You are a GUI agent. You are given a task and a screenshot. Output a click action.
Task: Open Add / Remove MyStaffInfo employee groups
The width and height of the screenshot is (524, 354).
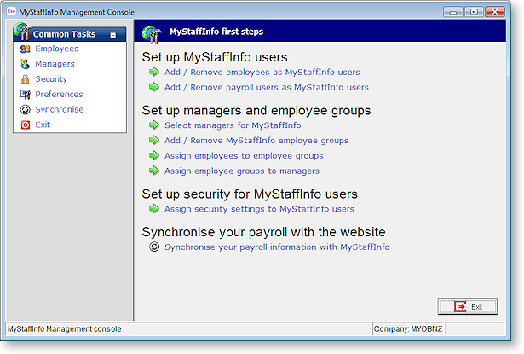(x=256, y=140)
